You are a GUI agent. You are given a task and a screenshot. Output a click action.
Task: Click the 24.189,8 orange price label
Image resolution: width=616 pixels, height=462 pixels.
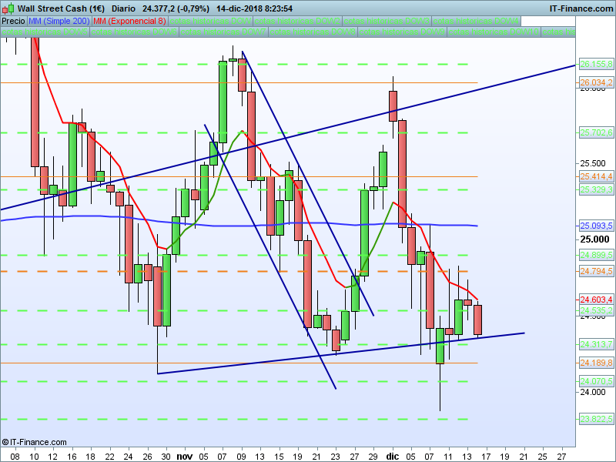click(596, 363)
